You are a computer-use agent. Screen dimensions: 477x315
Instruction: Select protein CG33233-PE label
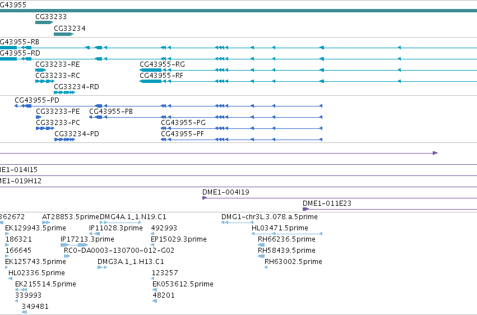(58, 112)
